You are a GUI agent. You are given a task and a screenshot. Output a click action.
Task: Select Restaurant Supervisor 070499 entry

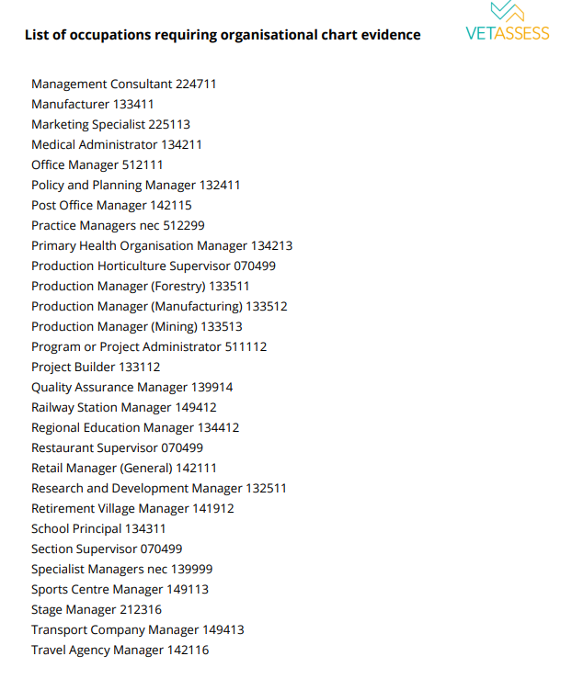(117, 447)
